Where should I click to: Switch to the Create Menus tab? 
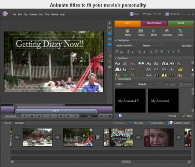coord(154,23)
